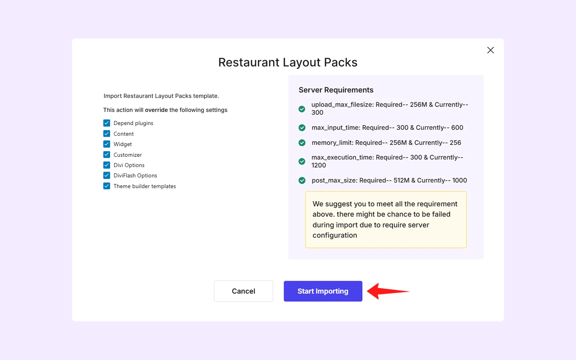The image size is (576, 360).
Task: Disable the Widget checkbox
Action: [107, 144]
